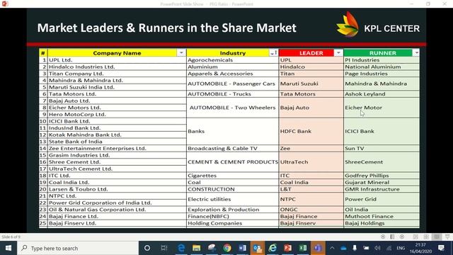Click the clock showing 21:37
This screenshot has width=453, height=255.
pos(420,245)
